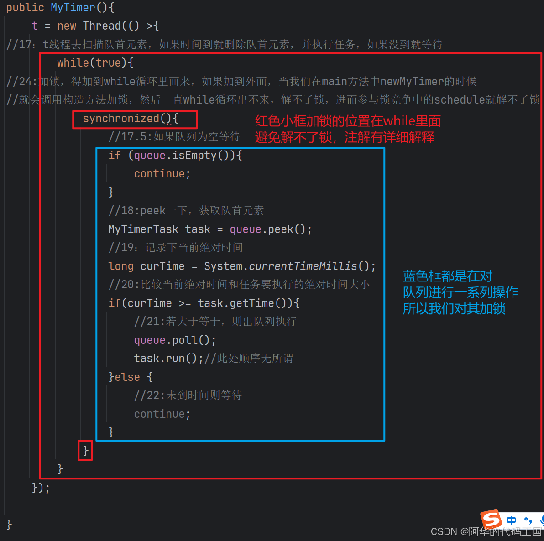This screenshot has height=541, width=544.
Task: Click the "long curTime = System.currentTimeMillis();" line
Action: coord(242,266)
